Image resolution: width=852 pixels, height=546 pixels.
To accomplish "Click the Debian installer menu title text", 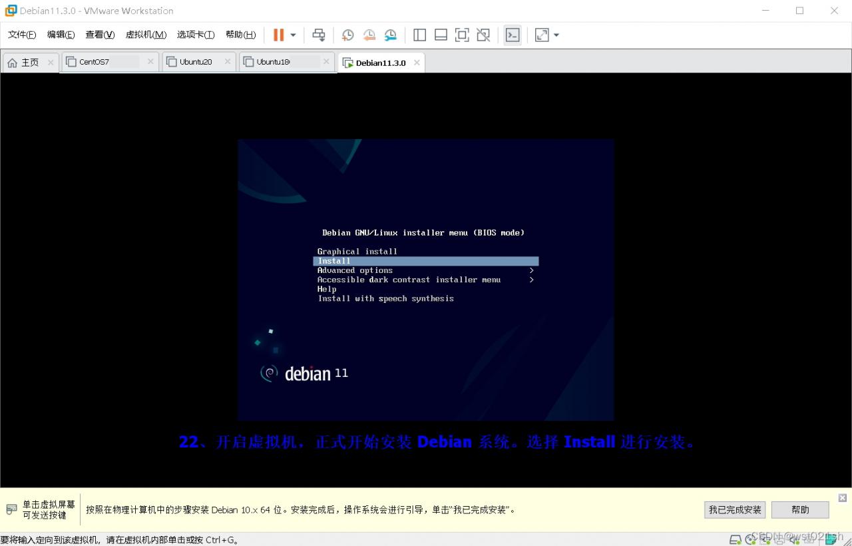I will tap(423, 232).
